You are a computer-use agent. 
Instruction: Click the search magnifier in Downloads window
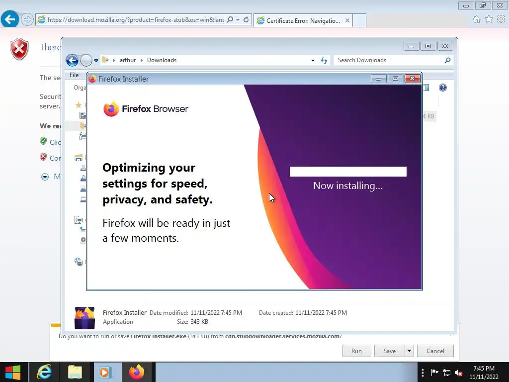click(448, 60)
